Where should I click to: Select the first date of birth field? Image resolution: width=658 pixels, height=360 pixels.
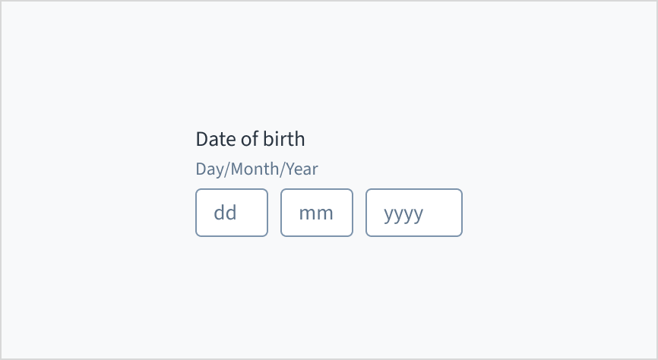[232, 213]
